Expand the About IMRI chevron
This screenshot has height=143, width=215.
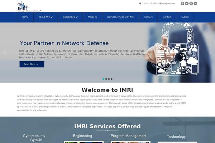coord(52,17)
